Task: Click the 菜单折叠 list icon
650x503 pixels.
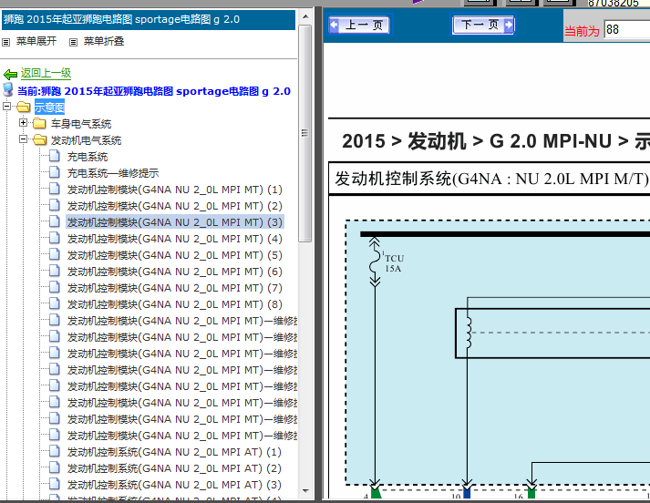Action: pyautogui.click(x=73, y=42)
